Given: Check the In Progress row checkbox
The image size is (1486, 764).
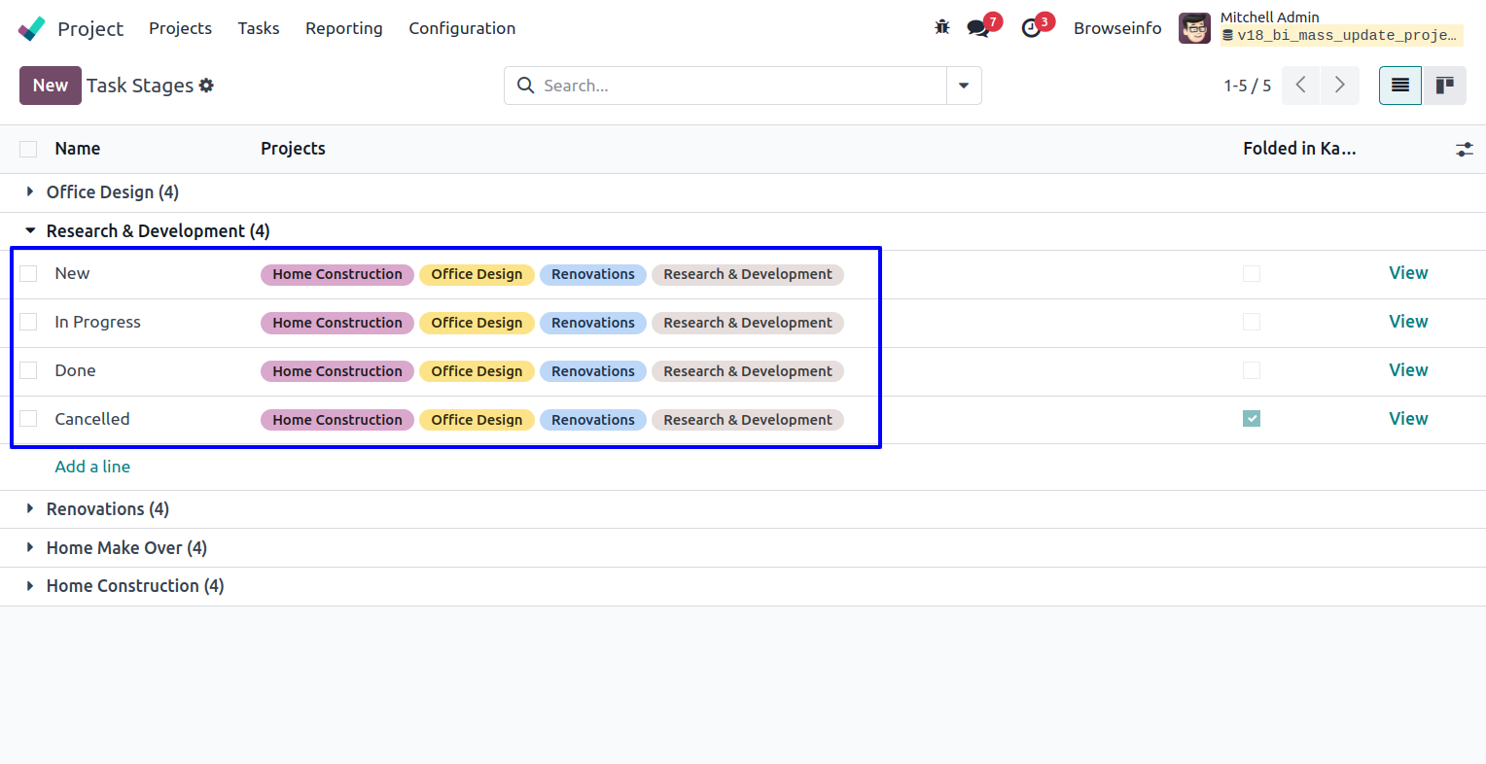Looking at the screenshot, I should point(28,322).
